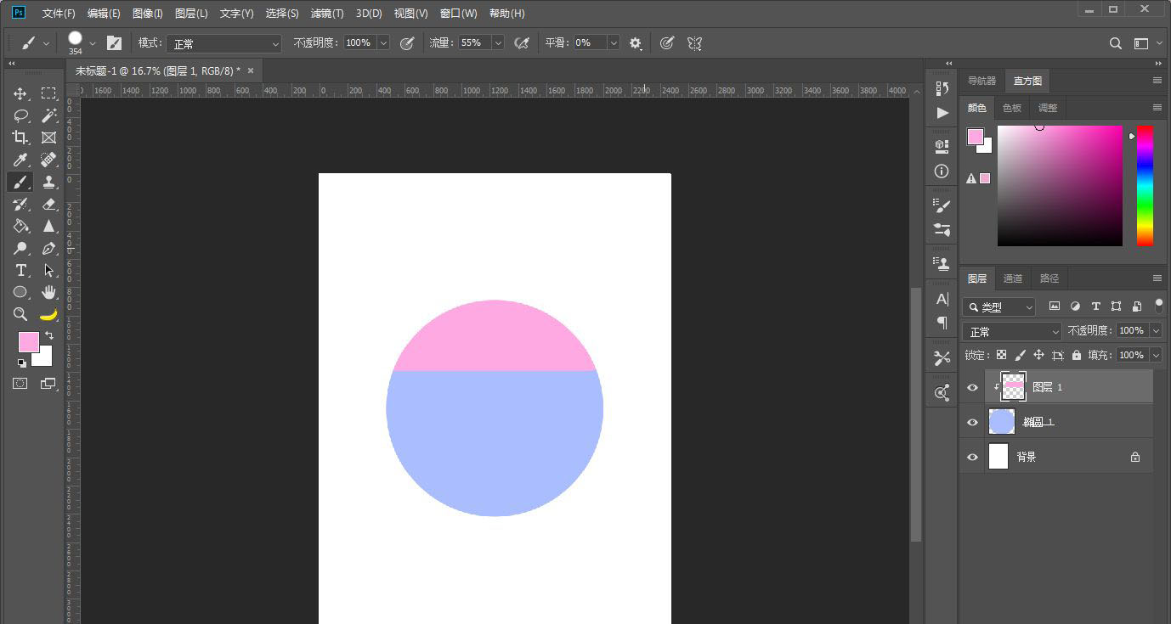
Task: Select the Type tool
Action: (x=20, y=270)
